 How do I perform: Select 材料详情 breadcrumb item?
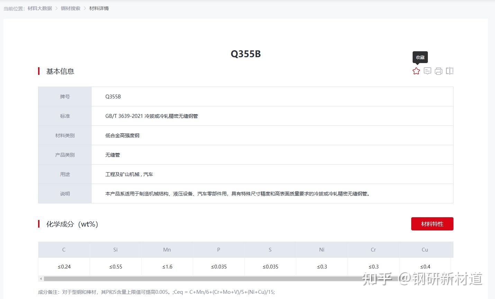(x=99, y=8)
